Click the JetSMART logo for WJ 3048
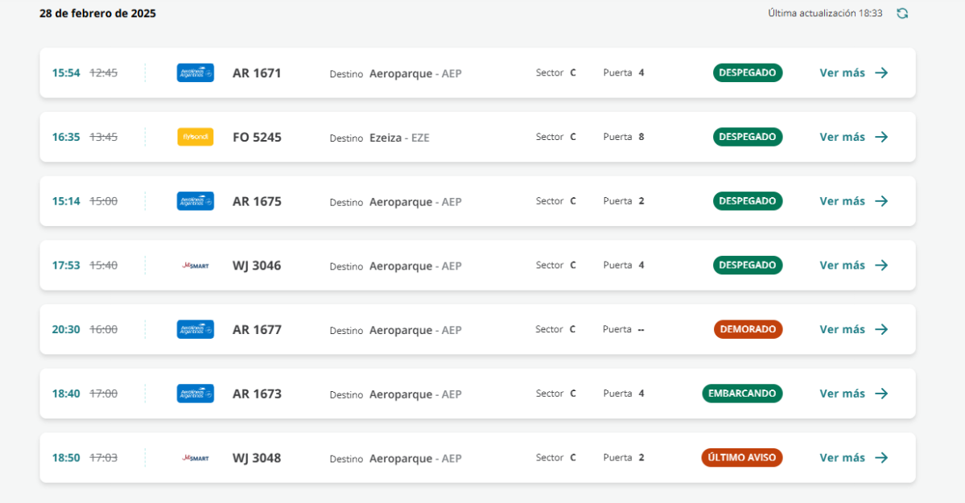The height and width of the screenshot is (503, 965). (x=195, y=458)
